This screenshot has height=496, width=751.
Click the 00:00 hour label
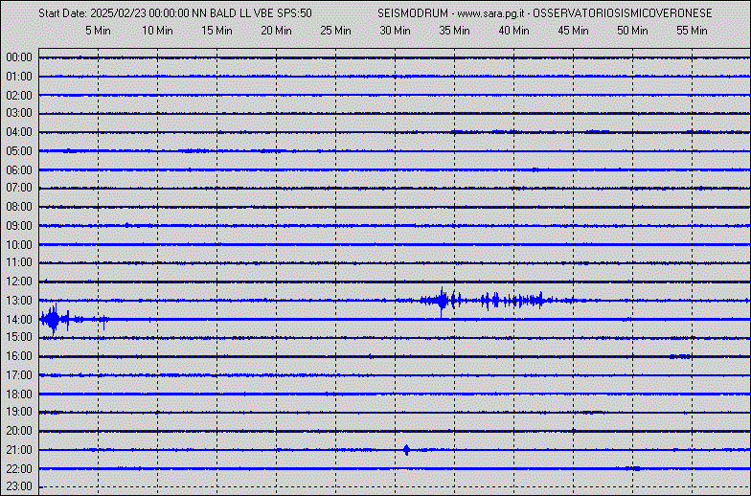19,57
